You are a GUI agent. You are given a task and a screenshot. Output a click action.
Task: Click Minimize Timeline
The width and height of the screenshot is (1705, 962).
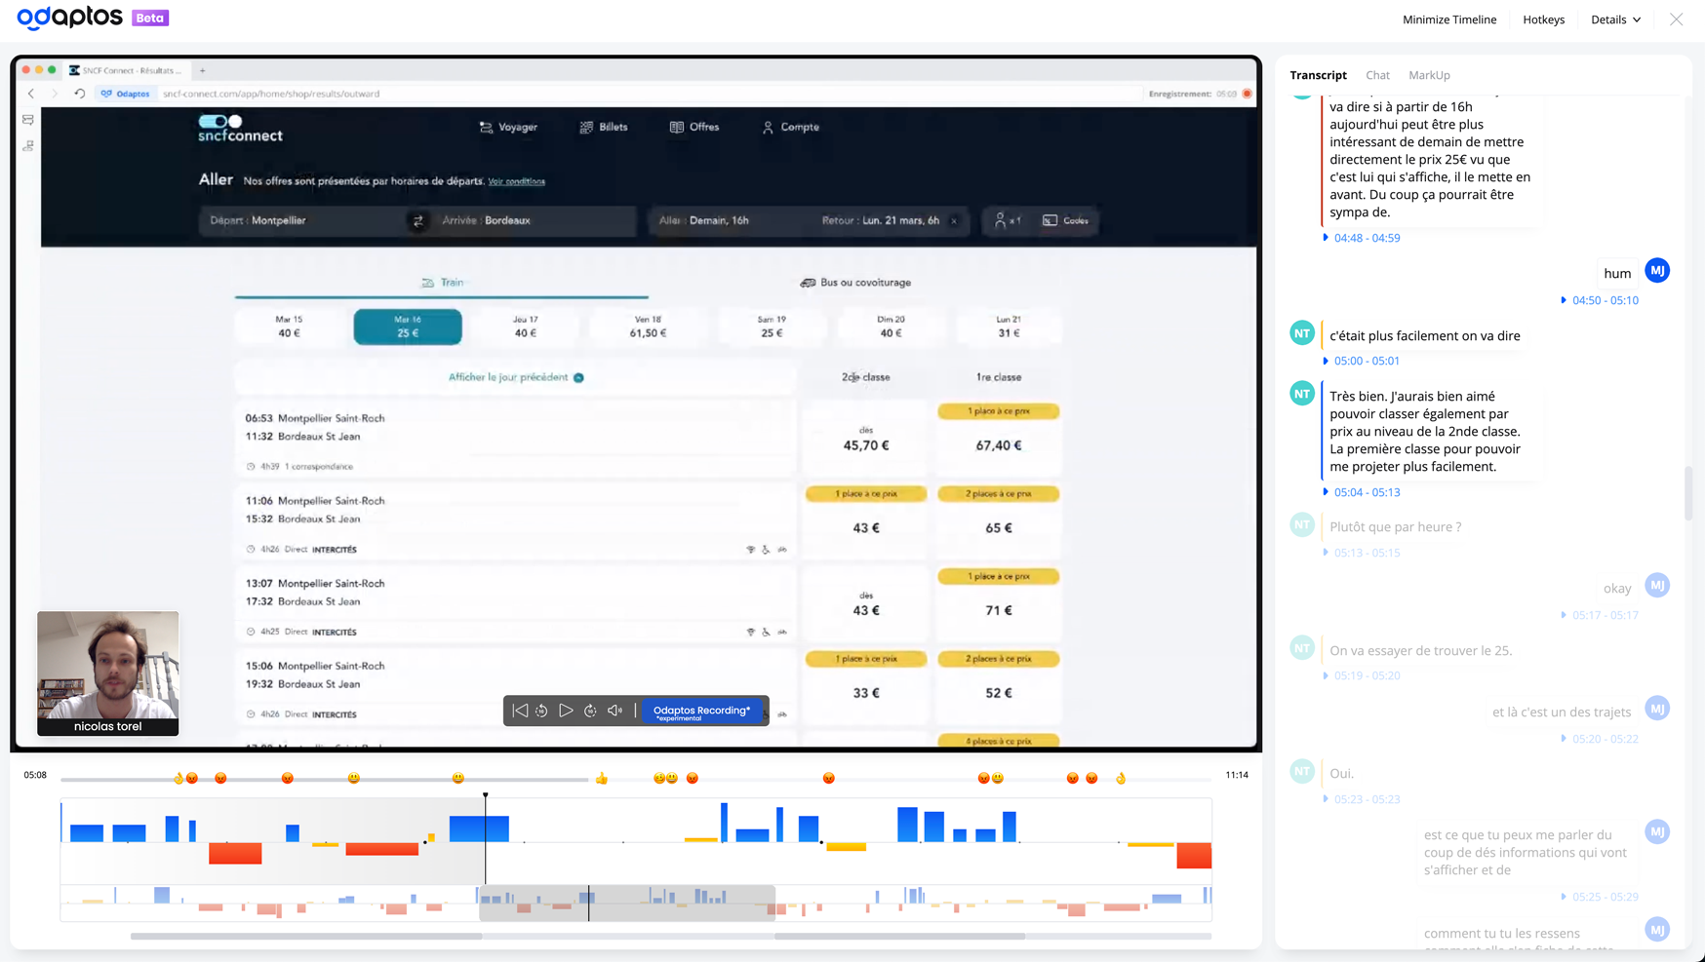pos(1448,19)
